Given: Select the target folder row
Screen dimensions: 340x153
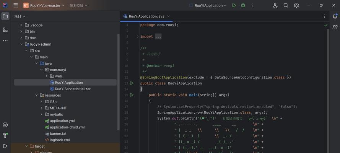Looking at the screenshot, I should pos(65,146).
